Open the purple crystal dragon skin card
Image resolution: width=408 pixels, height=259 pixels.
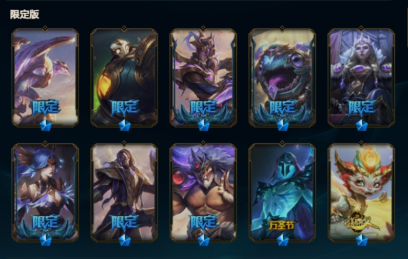(x=45, y=77)
